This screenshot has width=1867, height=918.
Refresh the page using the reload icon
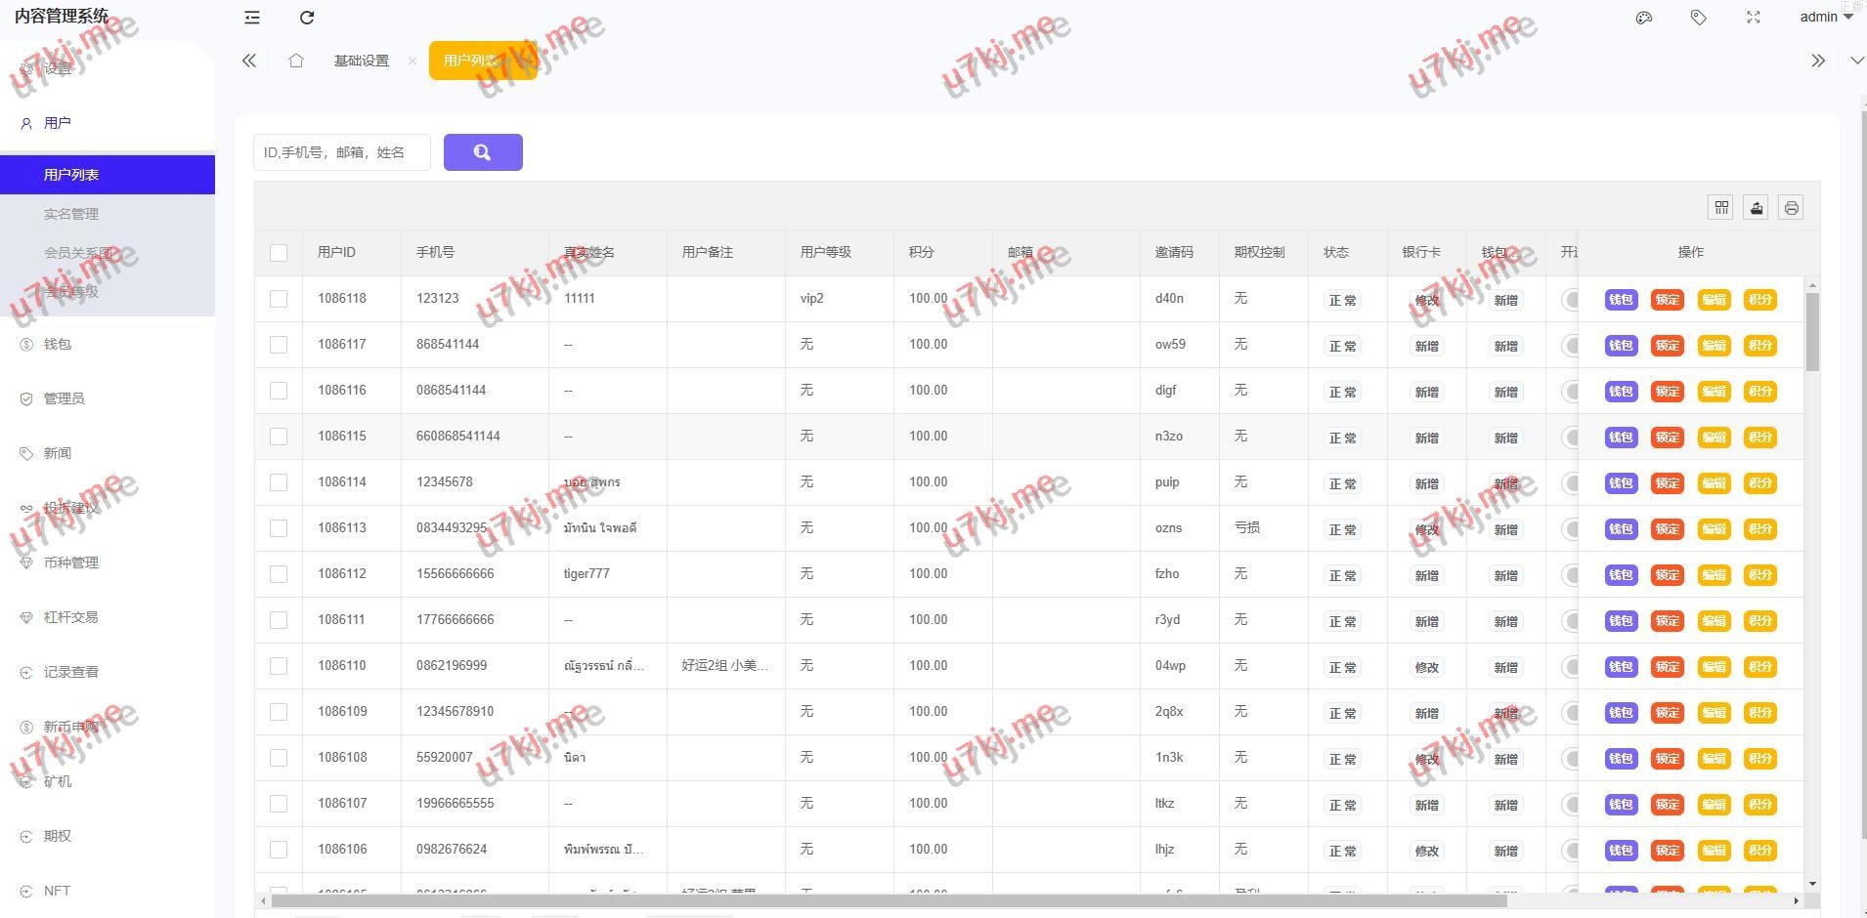pos(307,18)
